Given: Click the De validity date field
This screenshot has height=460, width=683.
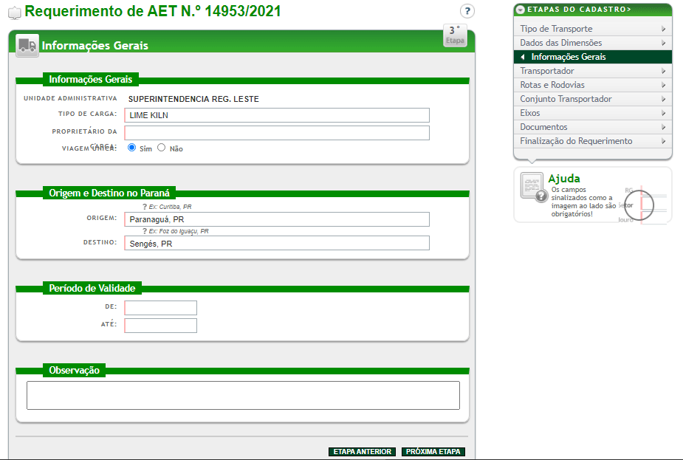Looking at the screenshot, I should tap(161, 308).
